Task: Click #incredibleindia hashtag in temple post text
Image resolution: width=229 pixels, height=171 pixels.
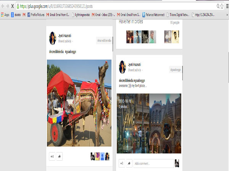Action: click(126, 81)
